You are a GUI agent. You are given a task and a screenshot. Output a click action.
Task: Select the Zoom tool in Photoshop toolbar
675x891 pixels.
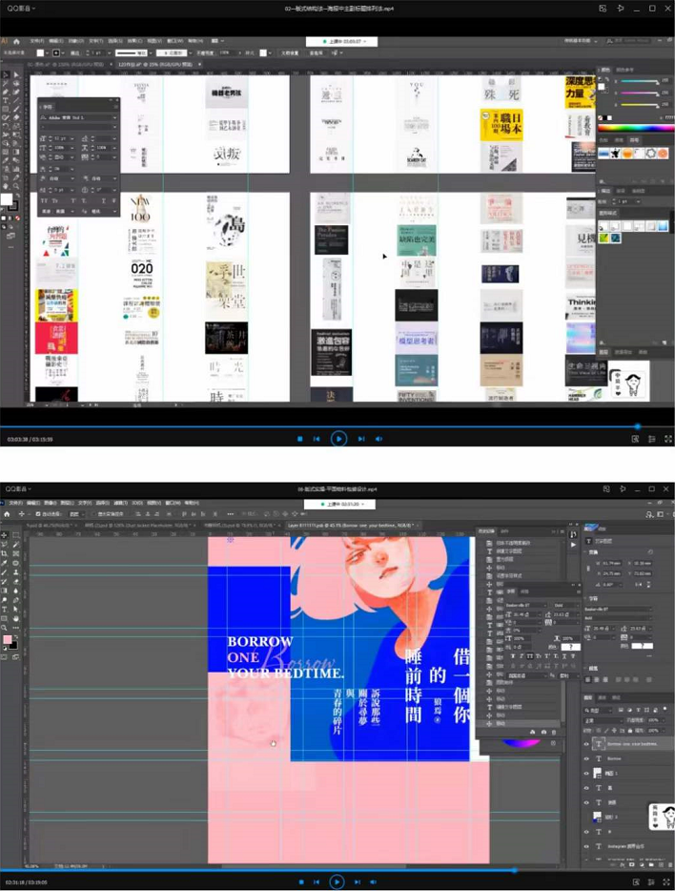pyautogui.click(x=5, y=628)
